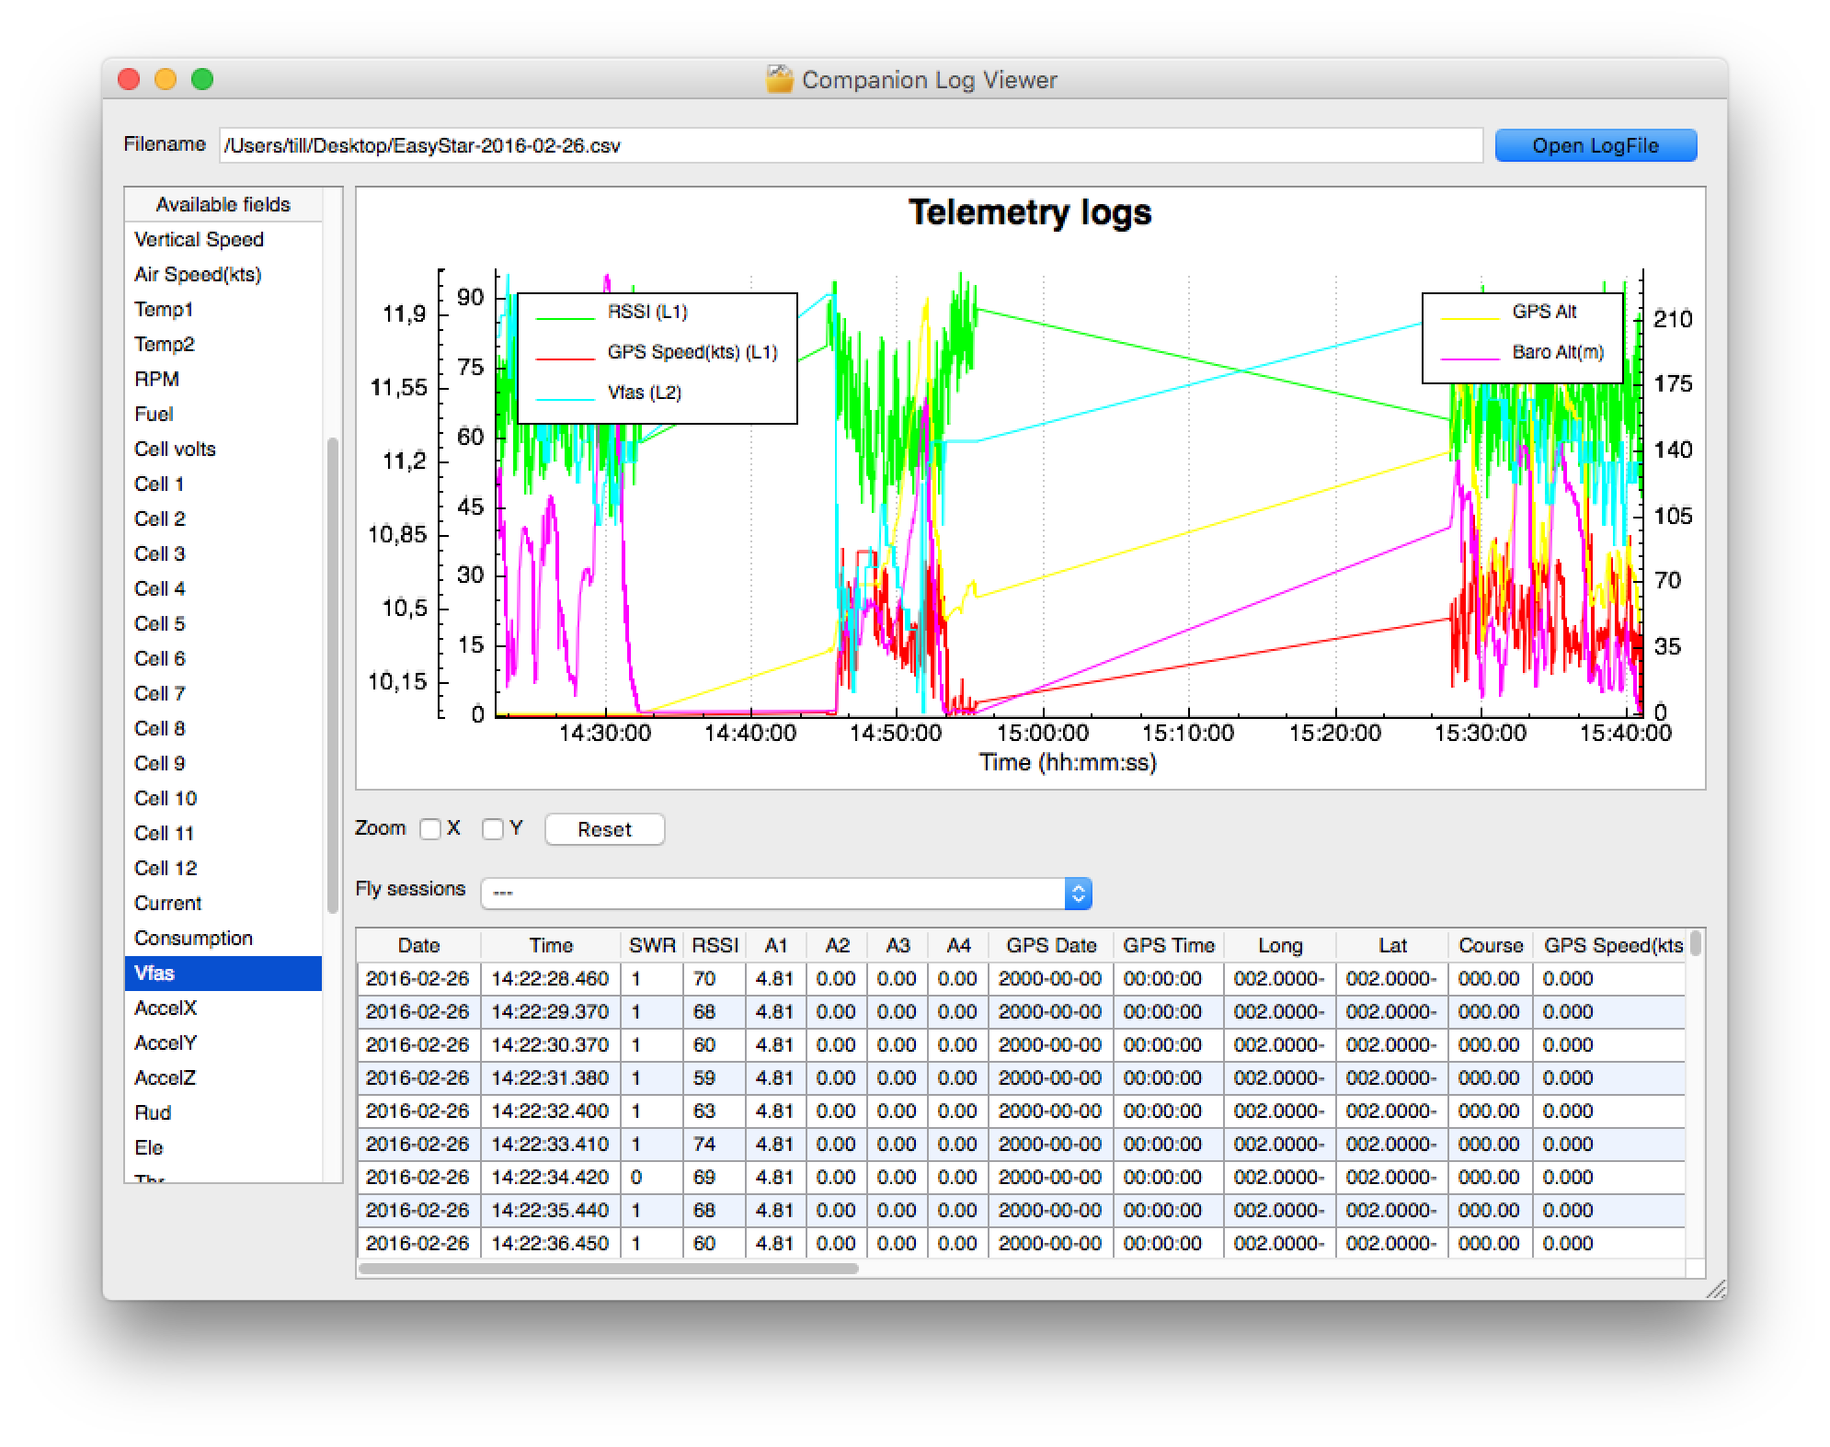Click the red close window button
1830x1447 pixels.
[x=129, y=80]
